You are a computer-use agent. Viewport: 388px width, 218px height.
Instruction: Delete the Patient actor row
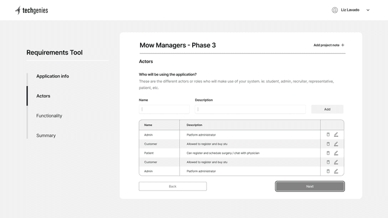(328, 153)
